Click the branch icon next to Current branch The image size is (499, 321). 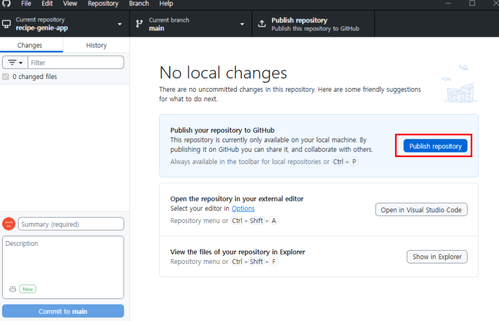coord(139,24)
